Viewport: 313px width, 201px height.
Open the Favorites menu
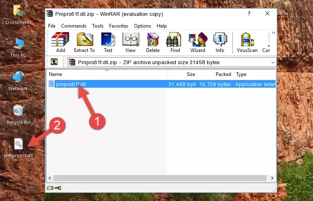[x=118, y=26]
